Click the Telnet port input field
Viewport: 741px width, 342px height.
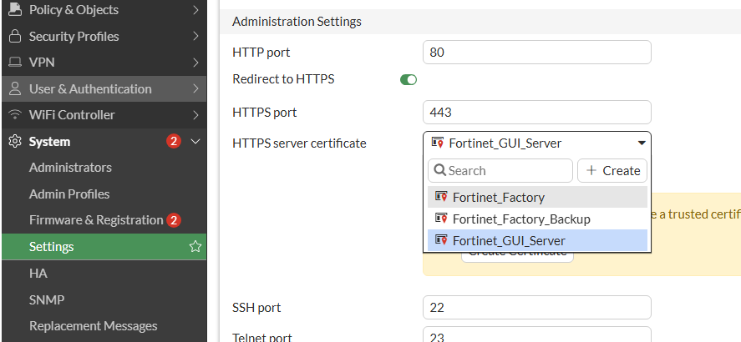[537, 334]
